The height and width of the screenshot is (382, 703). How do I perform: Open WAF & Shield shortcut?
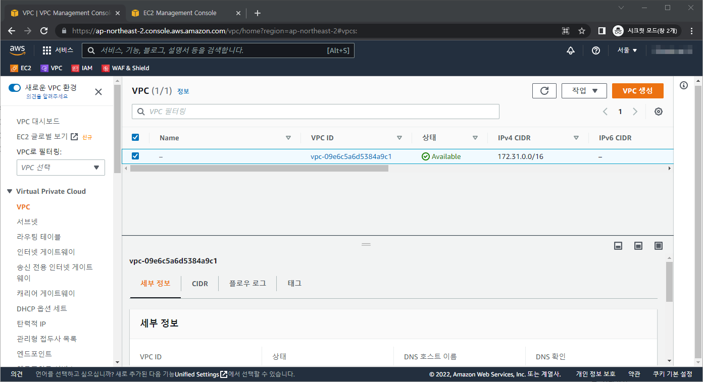125,68
